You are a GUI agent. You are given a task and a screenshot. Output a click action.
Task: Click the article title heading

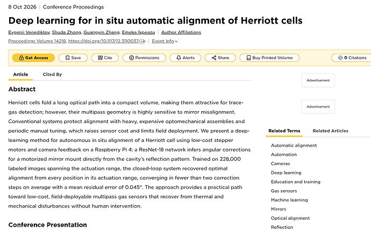click(155, 20)
